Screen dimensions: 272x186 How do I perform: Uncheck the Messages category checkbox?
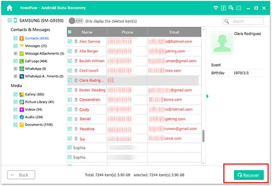tap(16, 46)
